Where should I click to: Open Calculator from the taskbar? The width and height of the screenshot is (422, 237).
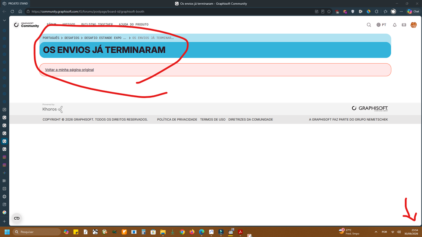point(144,232)
